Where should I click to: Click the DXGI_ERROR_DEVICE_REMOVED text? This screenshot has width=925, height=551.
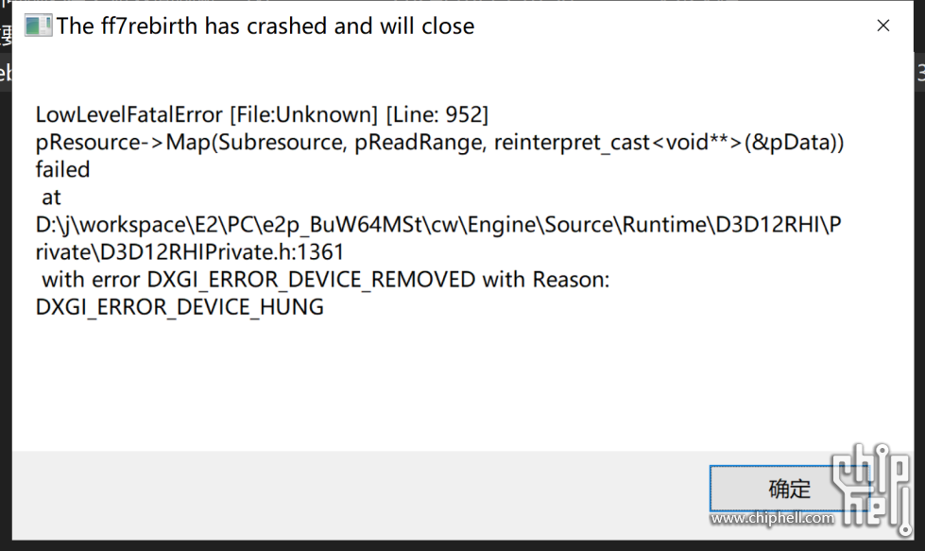311,280
